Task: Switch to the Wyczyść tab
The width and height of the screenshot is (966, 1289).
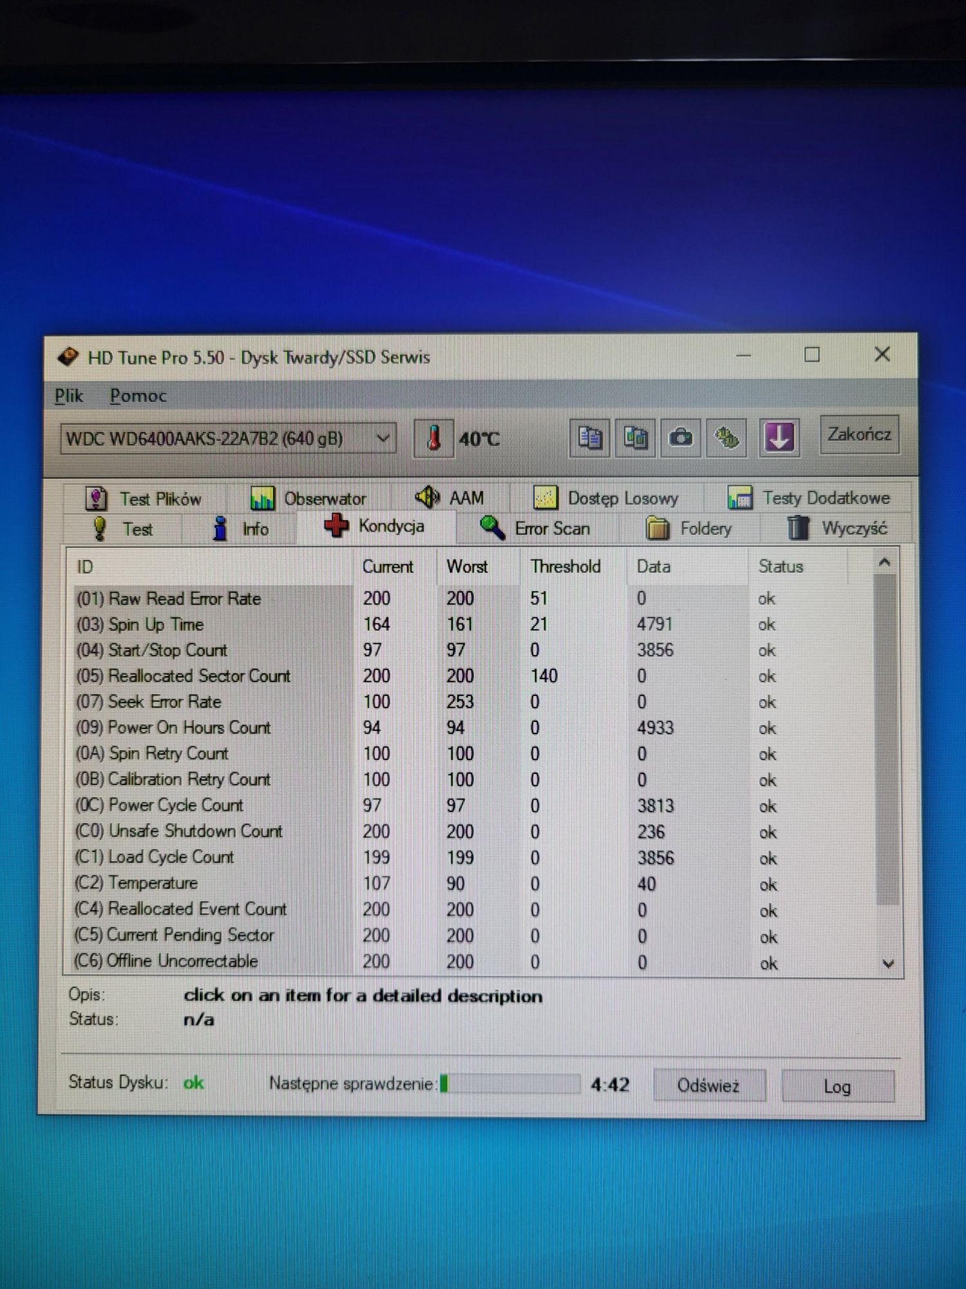Action: 837,528
